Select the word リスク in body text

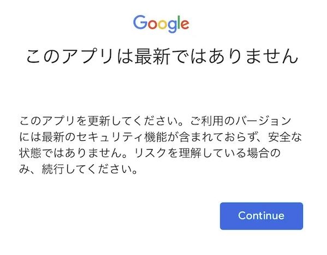[150, 153]
